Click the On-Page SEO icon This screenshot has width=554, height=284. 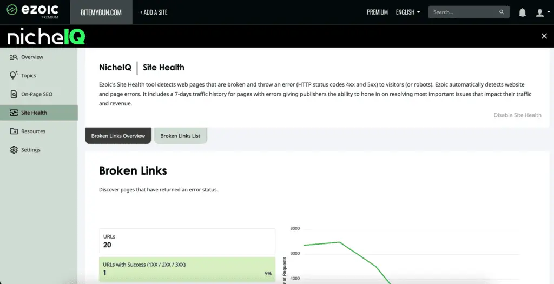(14, 94)
